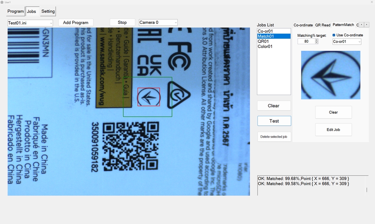This screenshot has height=224, width=375.
Task: Close the User1 window
Action: click(x=371, y=2)
